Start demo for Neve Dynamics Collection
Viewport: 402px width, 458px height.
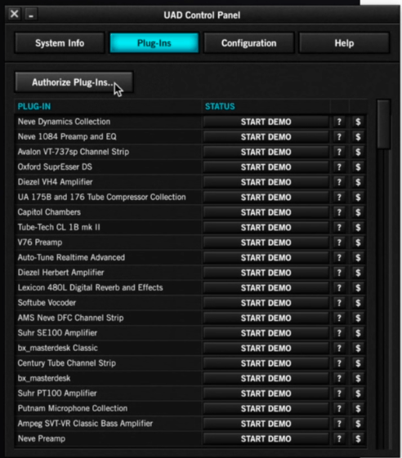266,122
